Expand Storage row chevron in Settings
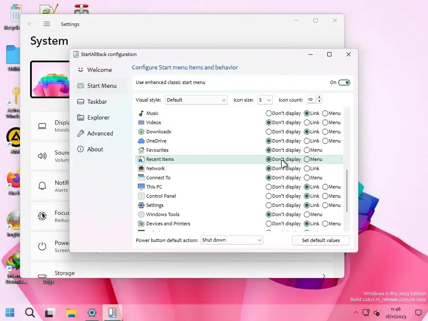 point(324,276)
